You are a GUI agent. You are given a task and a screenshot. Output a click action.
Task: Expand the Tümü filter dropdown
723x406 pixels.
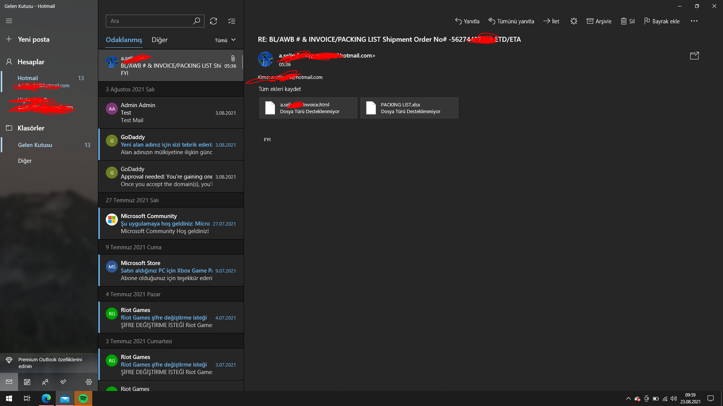coord(225,40)
